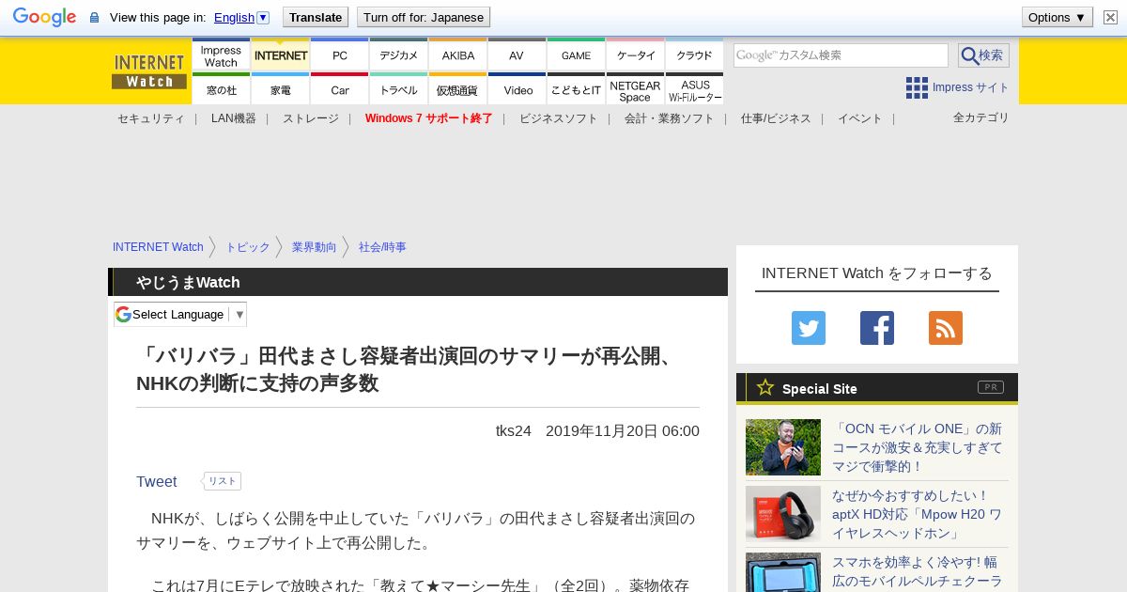Click the Special Site star icon
This screenshot has height=592, width=1127.
tap(765, 387)
